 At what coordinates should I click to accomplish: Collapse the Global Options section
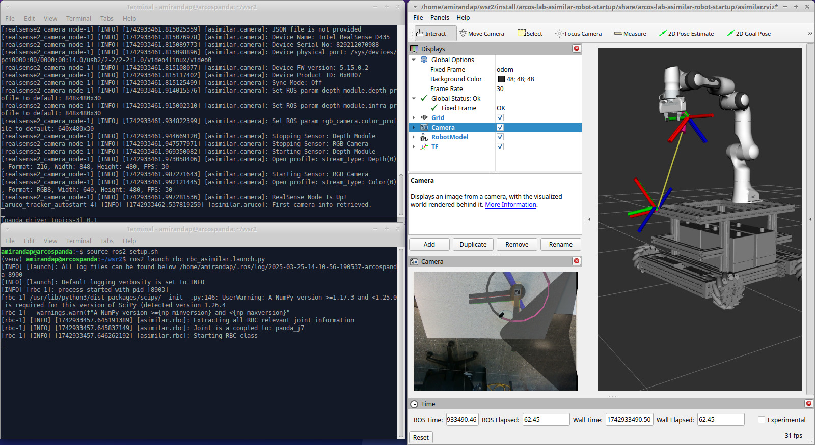click(414, 60)
